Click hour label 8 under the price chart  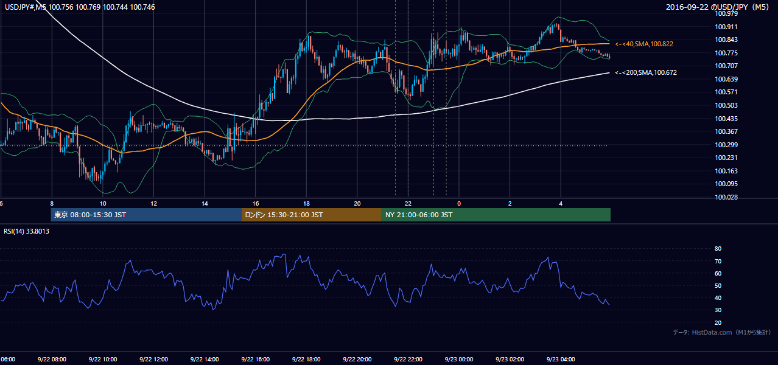point(52,204)
